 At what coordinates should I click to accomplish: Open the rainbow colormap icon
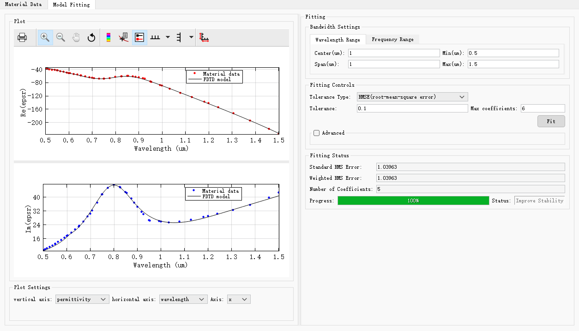(x=109, y=38)
